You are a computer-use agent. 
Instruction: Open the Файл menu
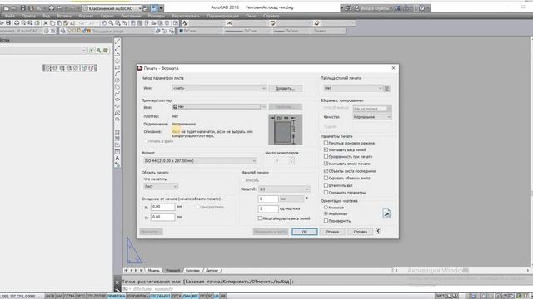click(x=9, y=16)
